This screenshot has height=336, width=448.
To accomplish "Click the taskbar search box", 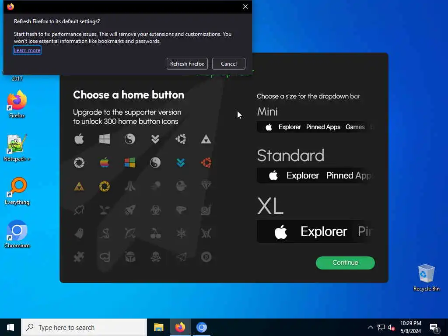I will (x=84, y=327).
